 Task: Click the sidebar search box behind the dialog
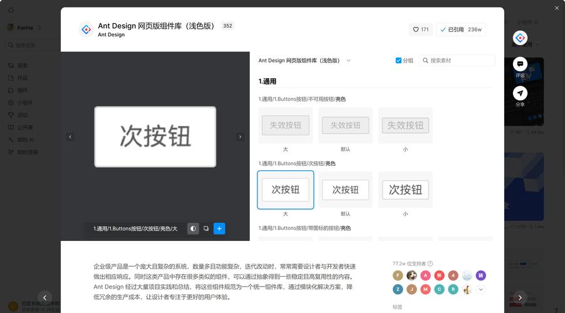tap(33, 45)
